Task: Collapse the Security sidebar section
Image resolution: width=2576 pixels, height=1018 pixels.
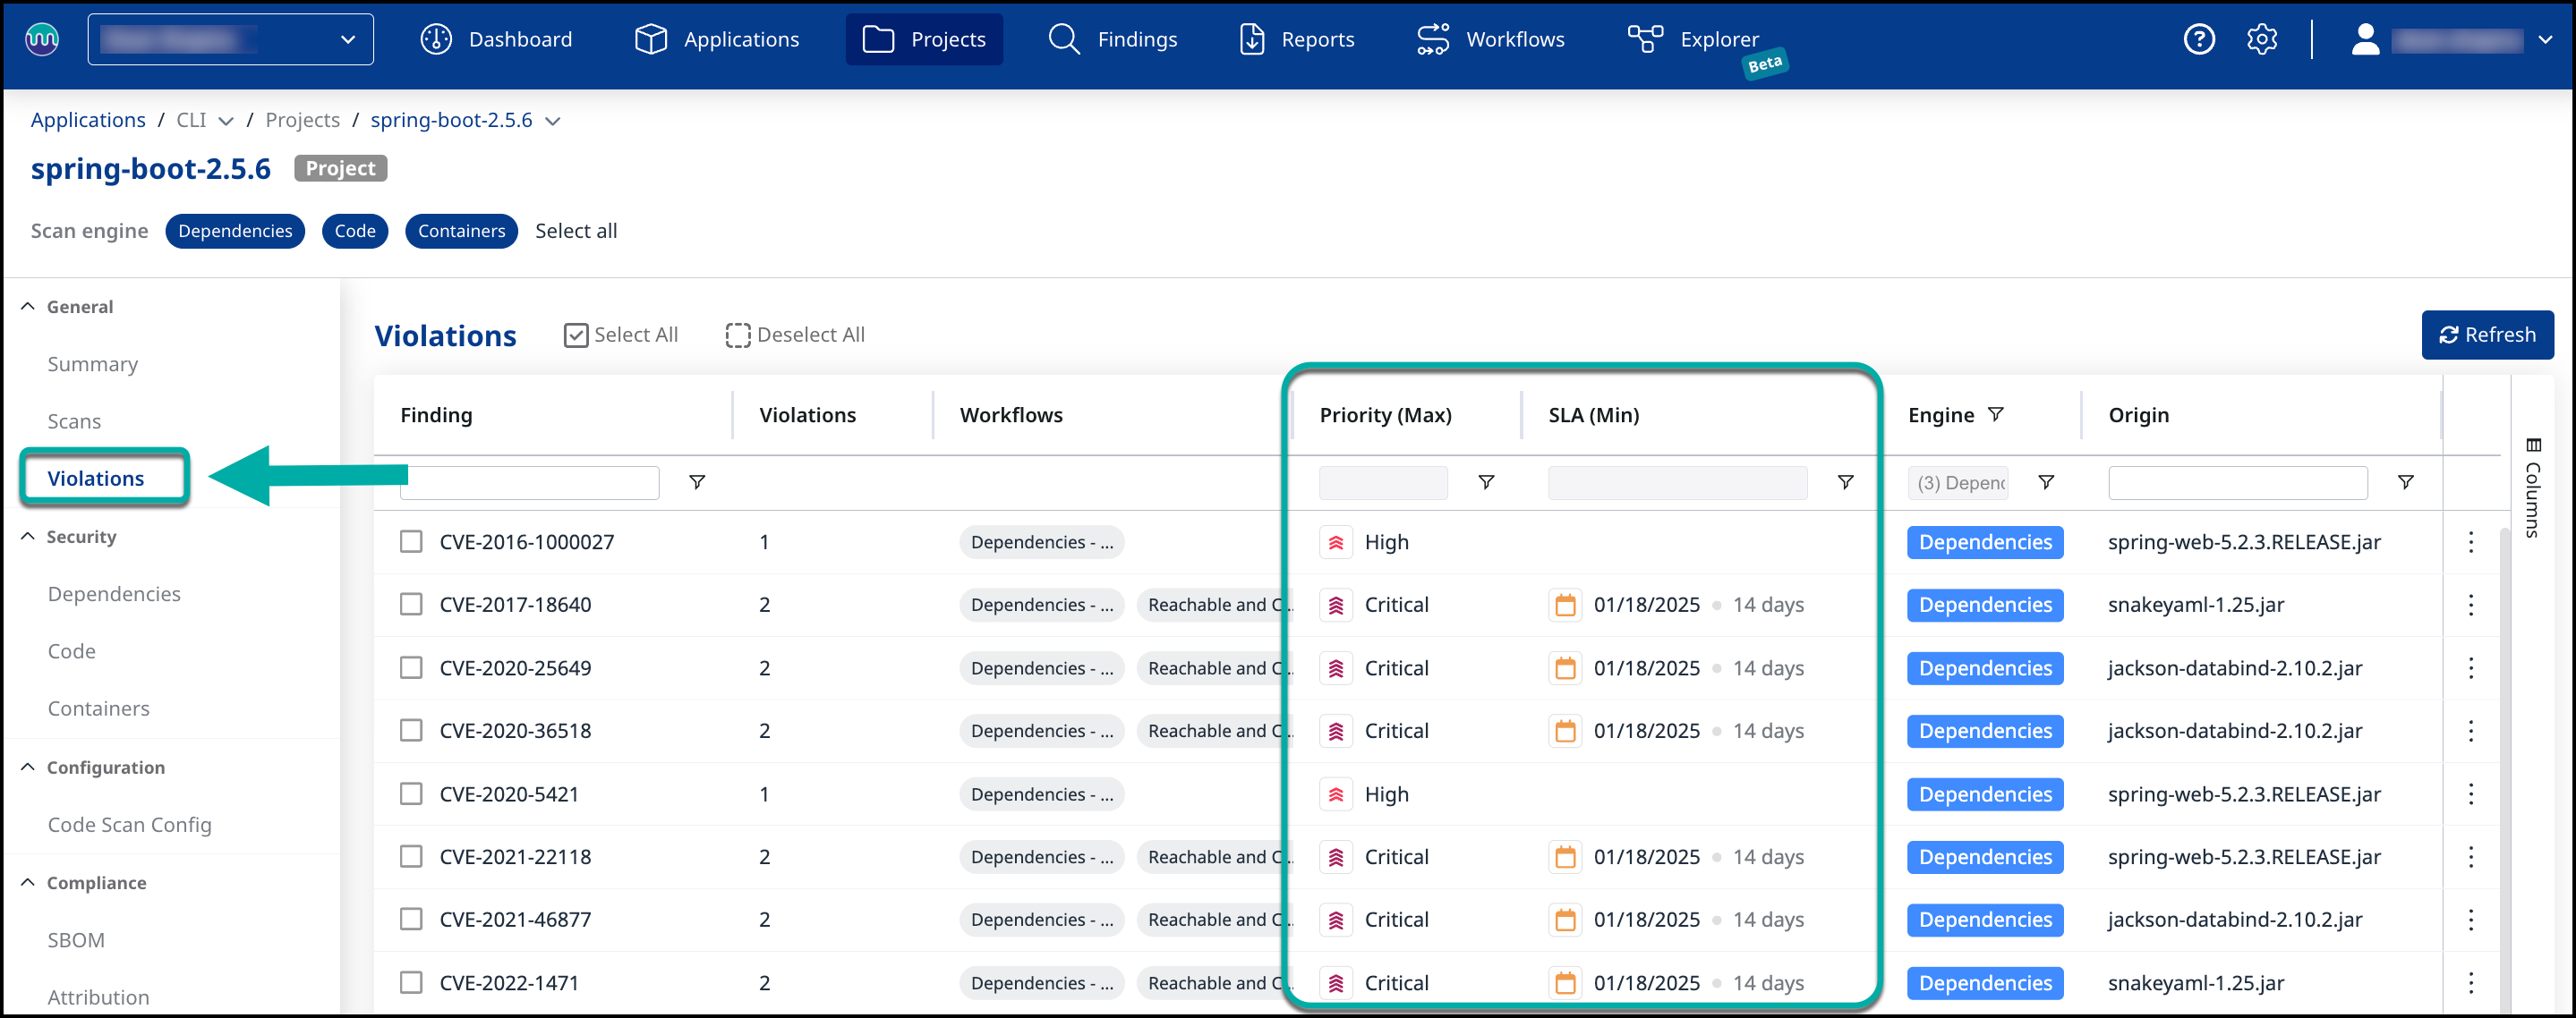Action: [x=28, y=537]
